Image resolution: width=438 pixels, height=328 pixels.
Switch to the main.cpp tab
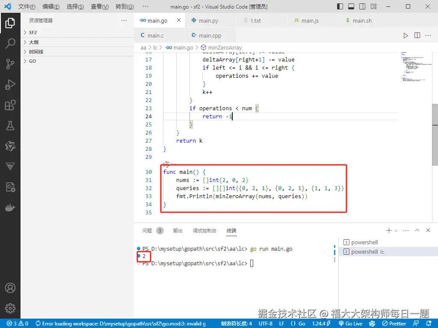[x=210, y=35]
